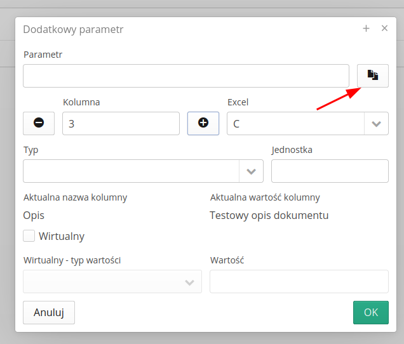
Task: Decrease column number with minus button
Action: [x=39, y=123]
